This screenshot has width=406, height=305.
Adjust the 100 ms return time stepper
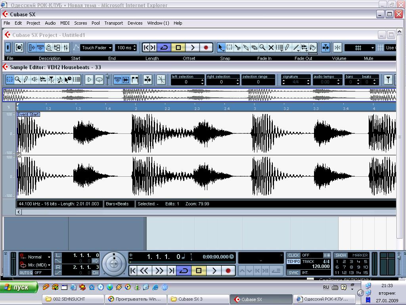tap(135, 48)
